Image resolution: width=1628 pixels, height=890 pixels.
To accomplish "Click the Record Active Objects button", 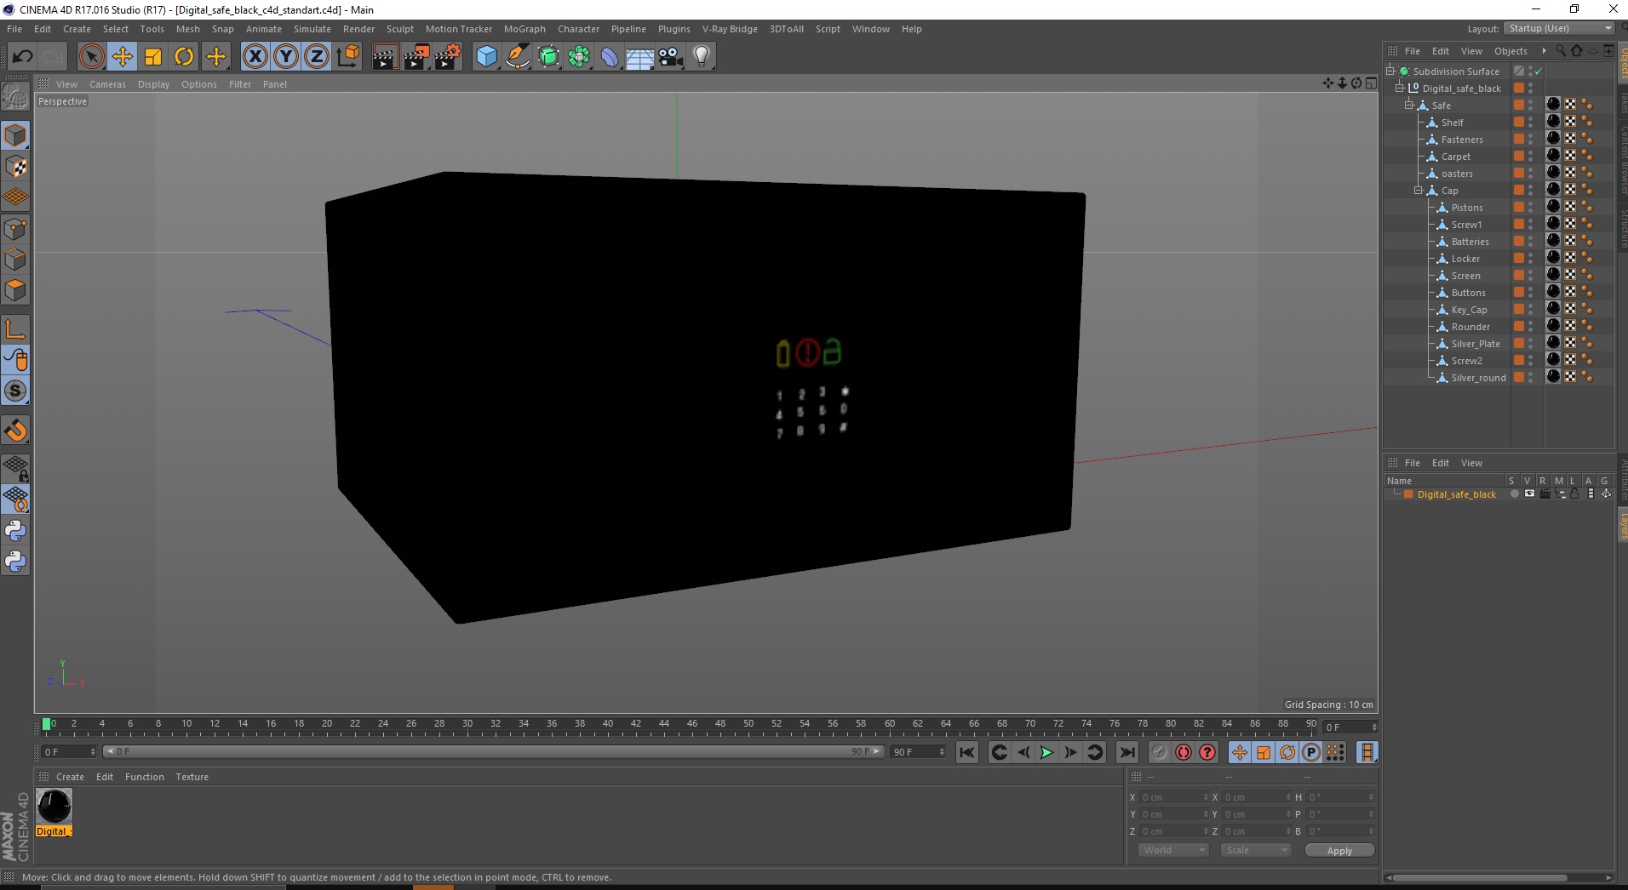I will pyautogui.click(x=1159, y=752).
